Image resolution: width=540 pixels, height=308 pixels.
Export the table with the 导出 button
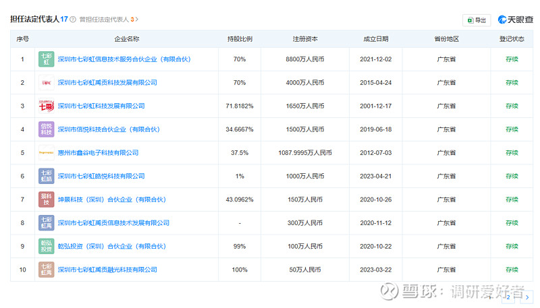point(477,20)
